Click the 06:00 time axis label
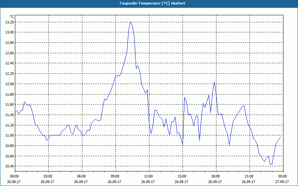Screen dimensions: 298x186 pyautogui.click(x=82, y=176)
